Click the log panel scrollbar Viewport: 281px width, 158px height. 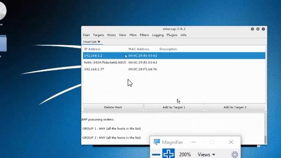pos(265,140)
